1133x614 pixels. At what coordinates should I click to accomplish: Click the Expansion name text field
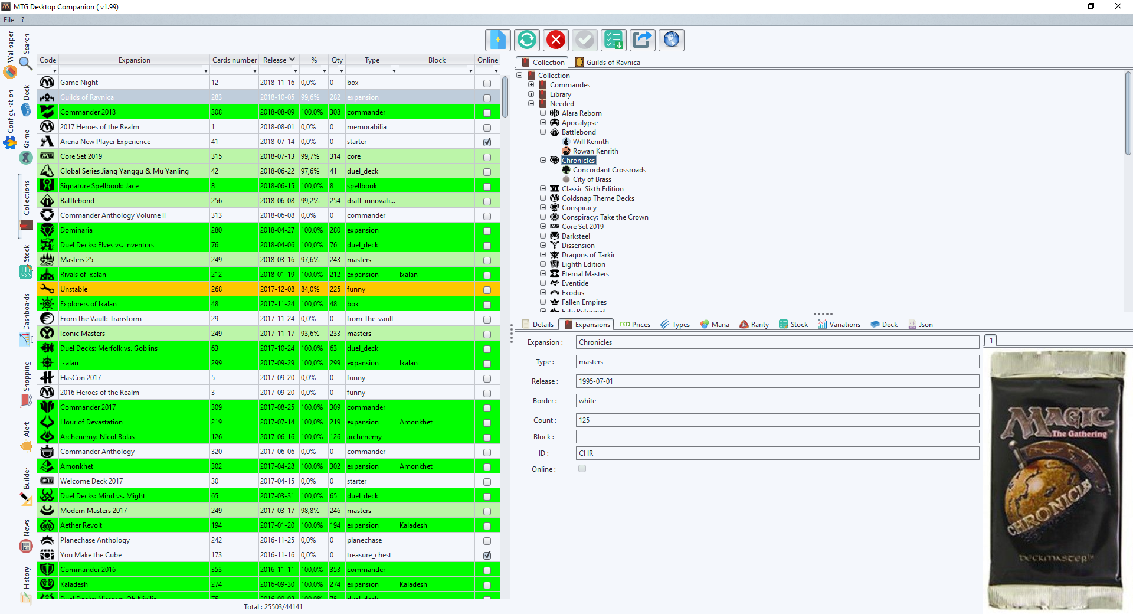coord(777,342)
